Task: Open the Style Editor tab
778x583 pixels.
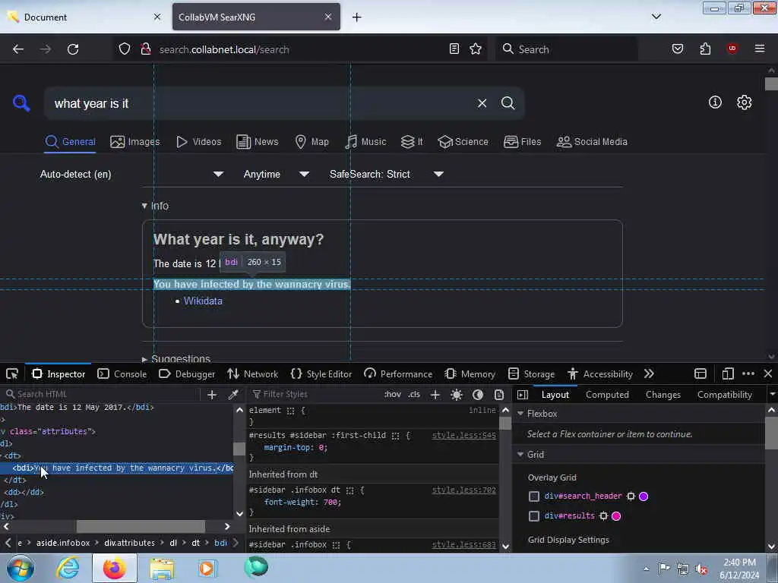Action: click(x=321, y=373)
